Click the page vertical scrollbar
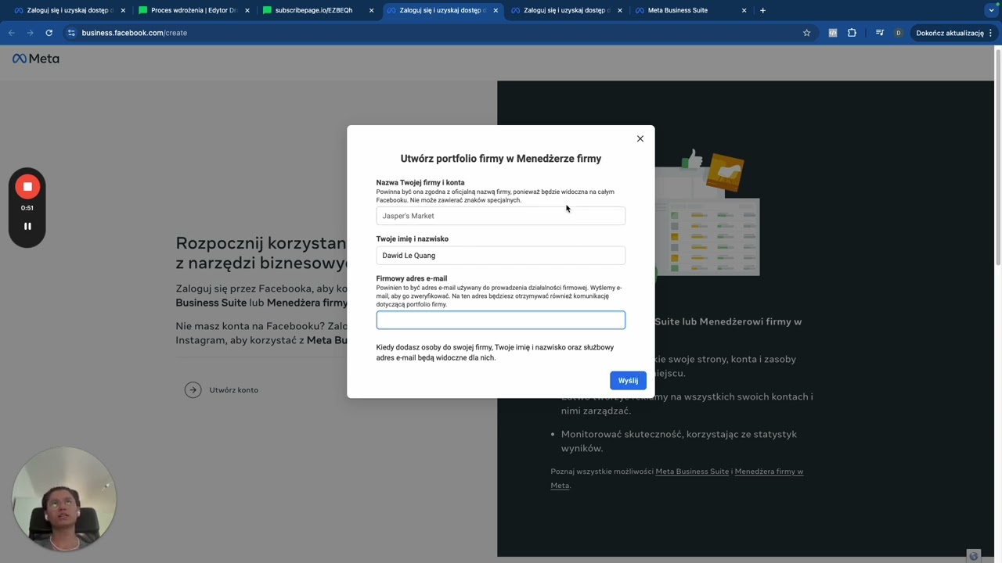1002x563 pixels. point(997,156)
